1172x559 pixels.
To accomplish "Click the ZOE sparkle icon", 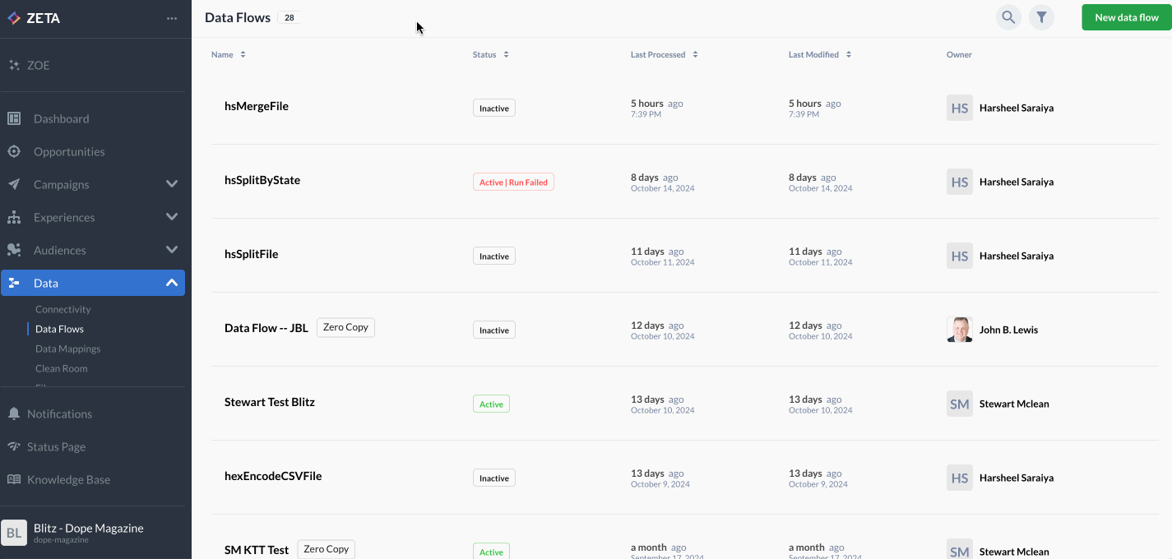I will tap(14, 65).
